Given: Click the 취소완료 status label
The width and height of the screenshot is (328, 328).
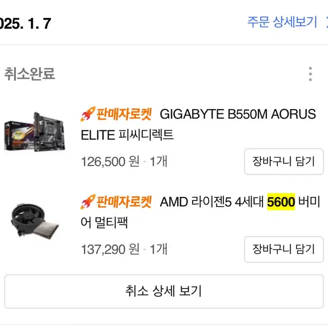Looking at the screenshot, I should click(x=30, y=74).
